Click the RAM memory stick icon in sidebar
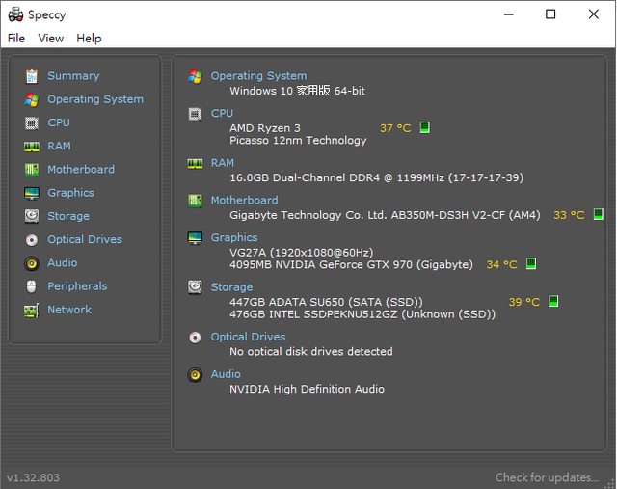This screenshot has width=617, height=489. [x=32, y=147]
